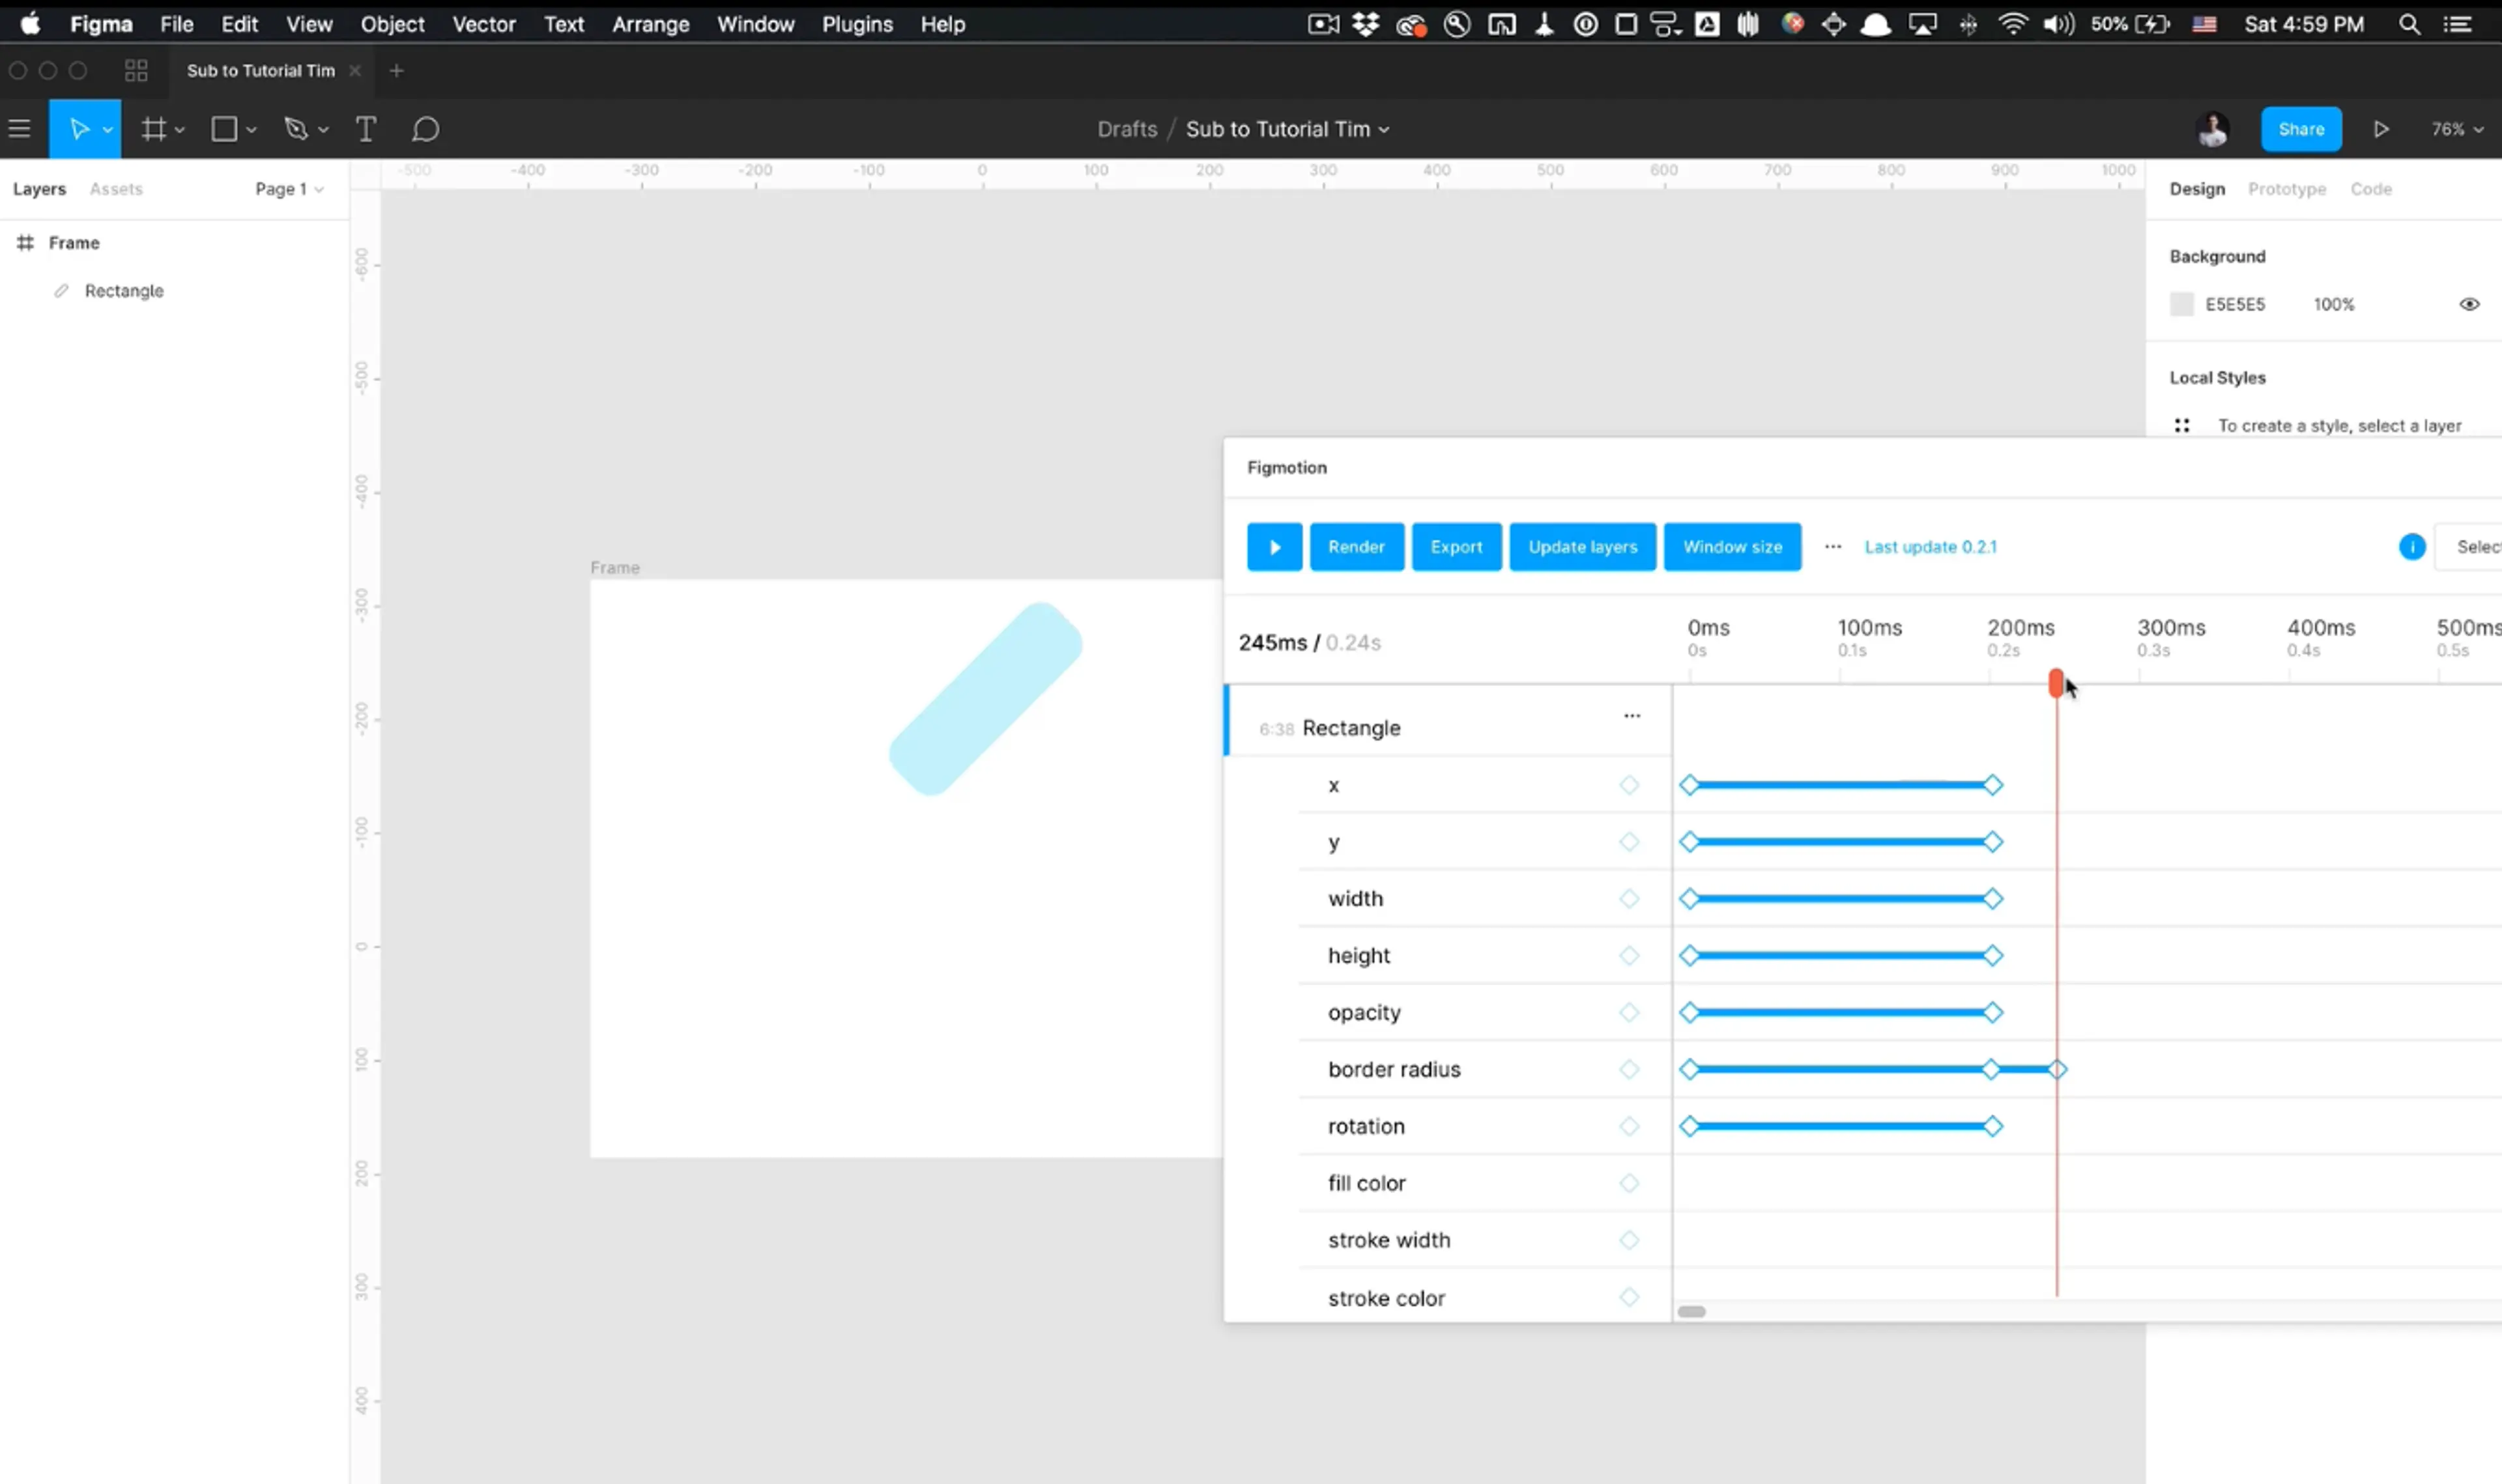The height and width of the screenshot is (1484, 2502).
Task: Open macOS Notification Center list icon
Action: click(2457, 24)
